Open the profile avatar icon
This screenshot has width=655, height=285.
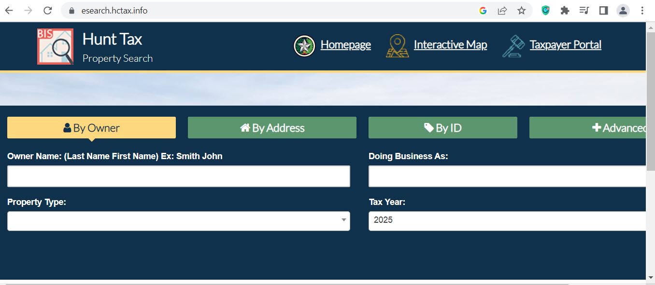[623, 10]
